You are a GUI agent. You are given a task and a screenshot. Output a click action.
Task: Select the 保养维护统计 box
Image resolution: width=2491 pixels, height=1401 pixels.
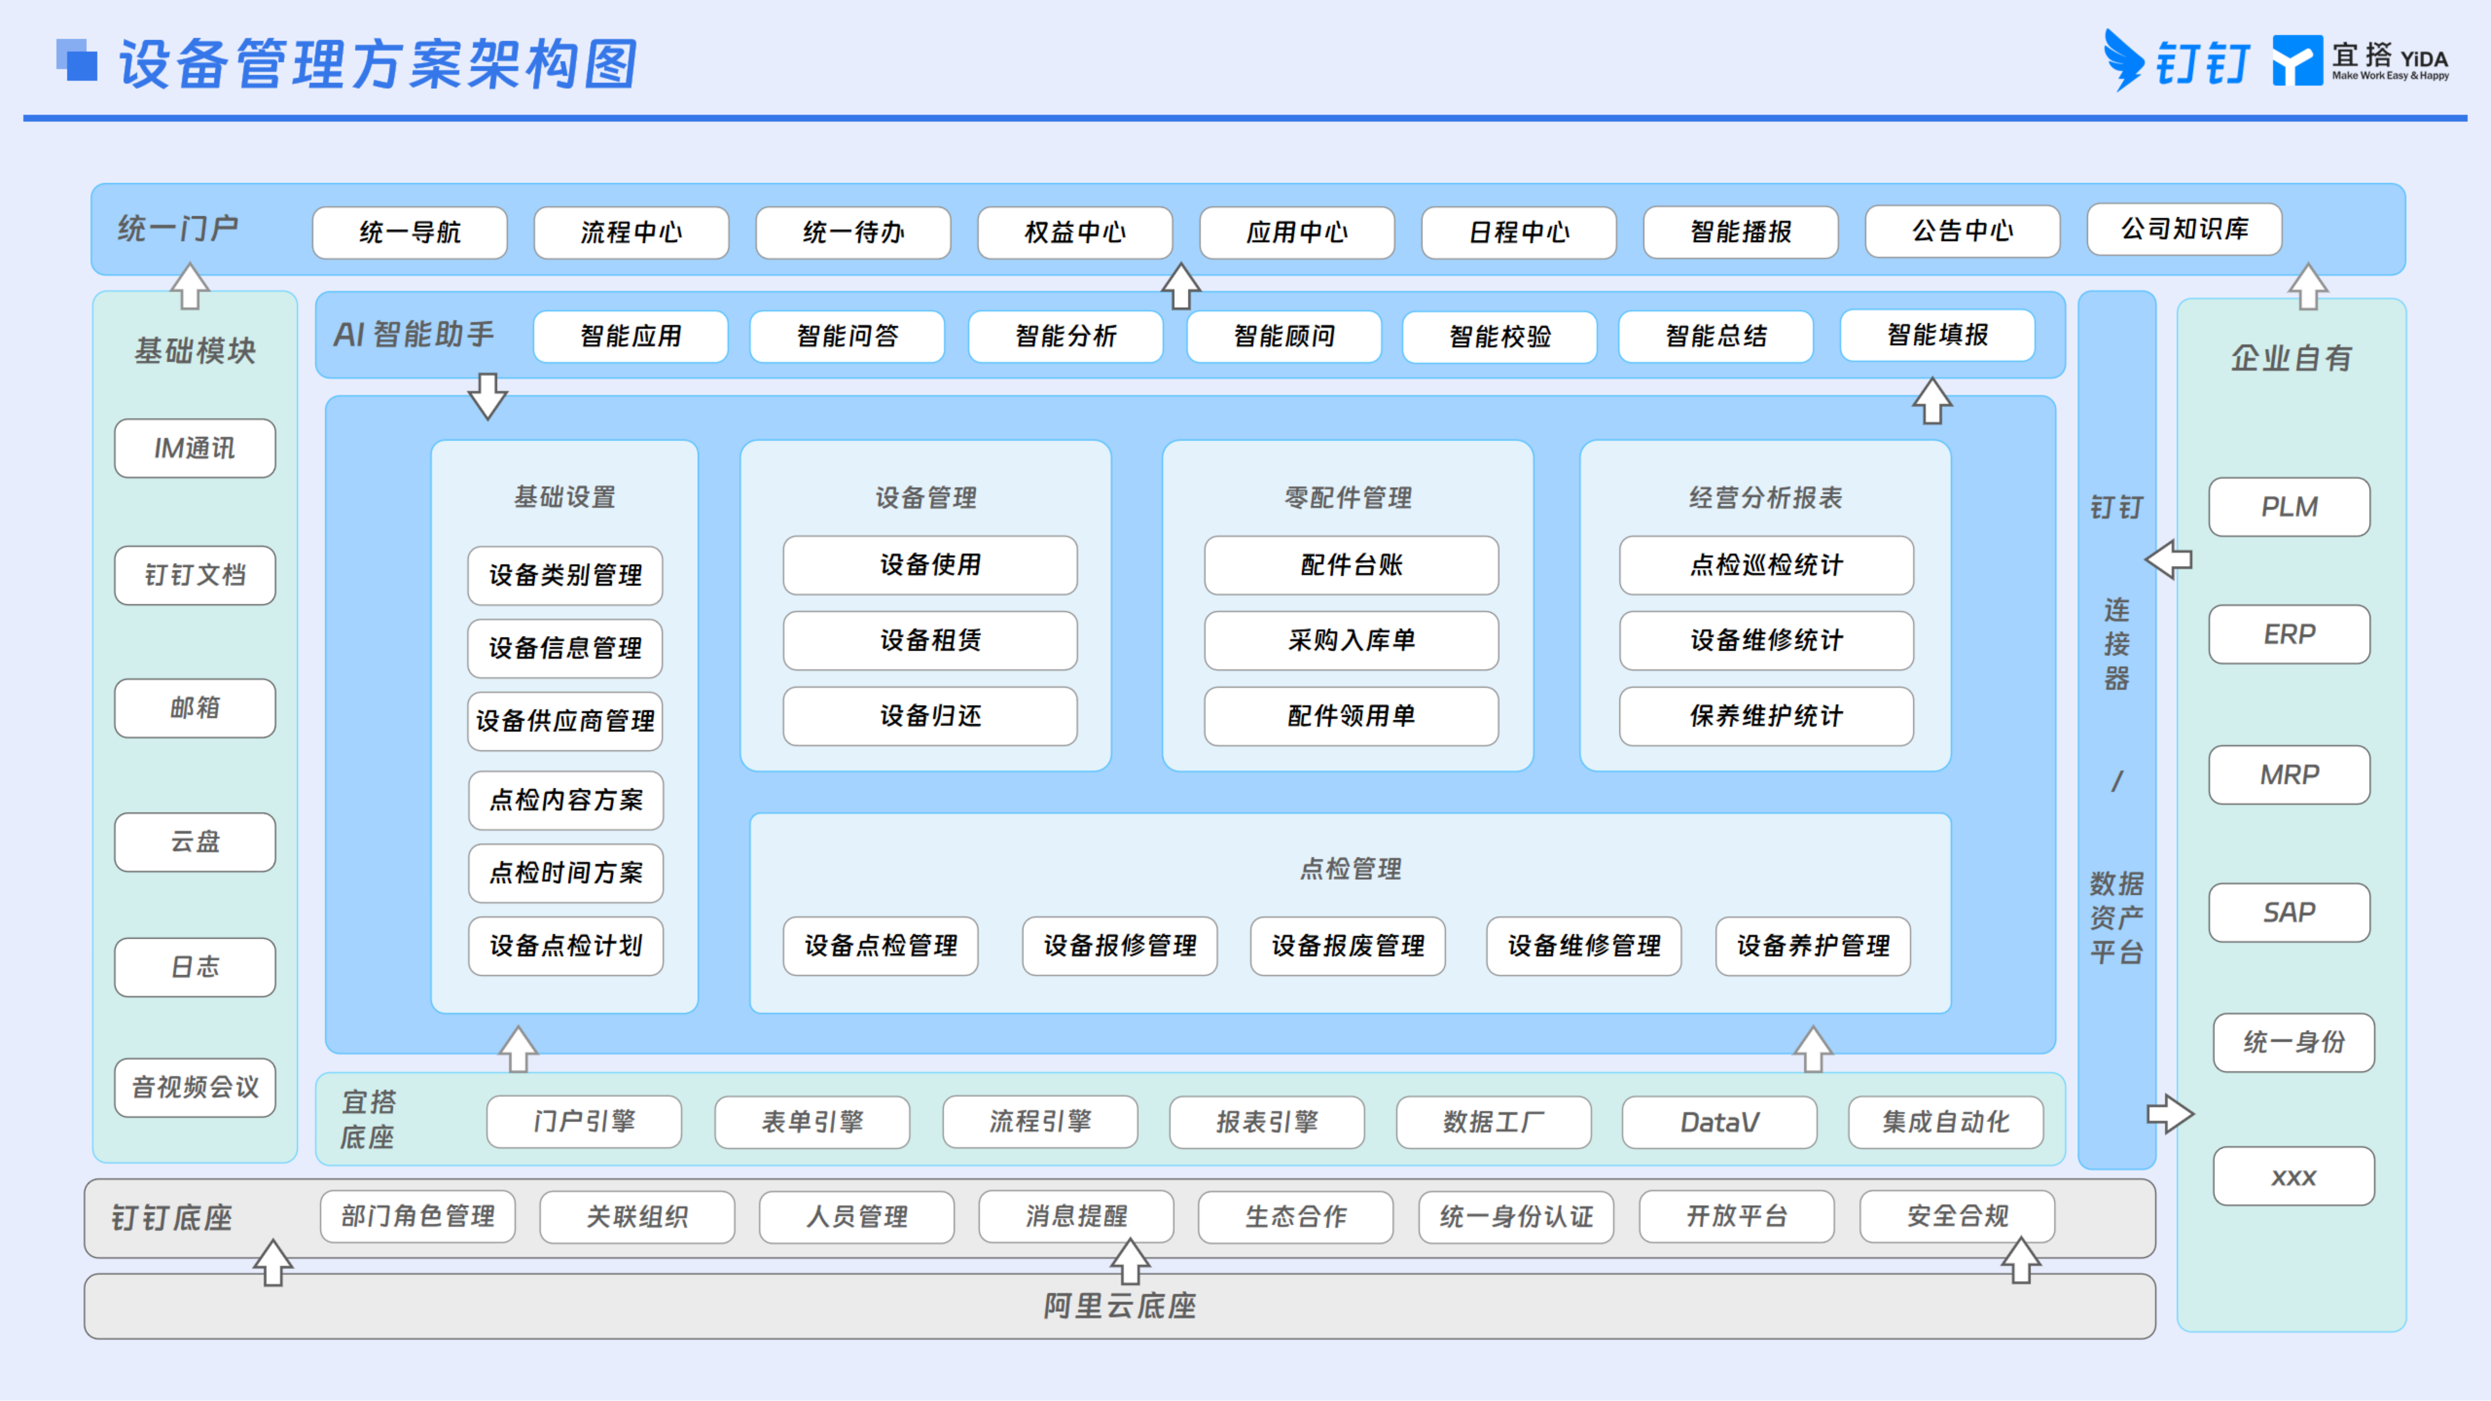[1767, 716]
